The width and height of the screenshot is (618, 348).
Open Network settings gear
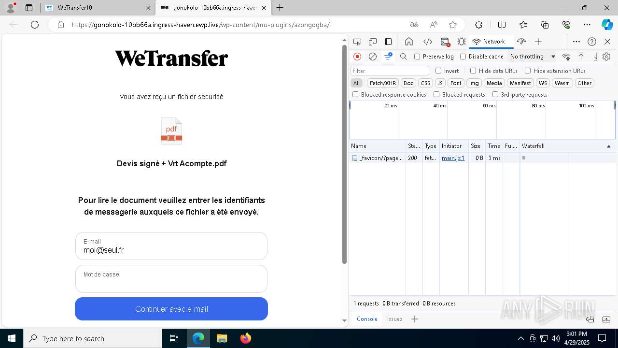pos(607,57)
